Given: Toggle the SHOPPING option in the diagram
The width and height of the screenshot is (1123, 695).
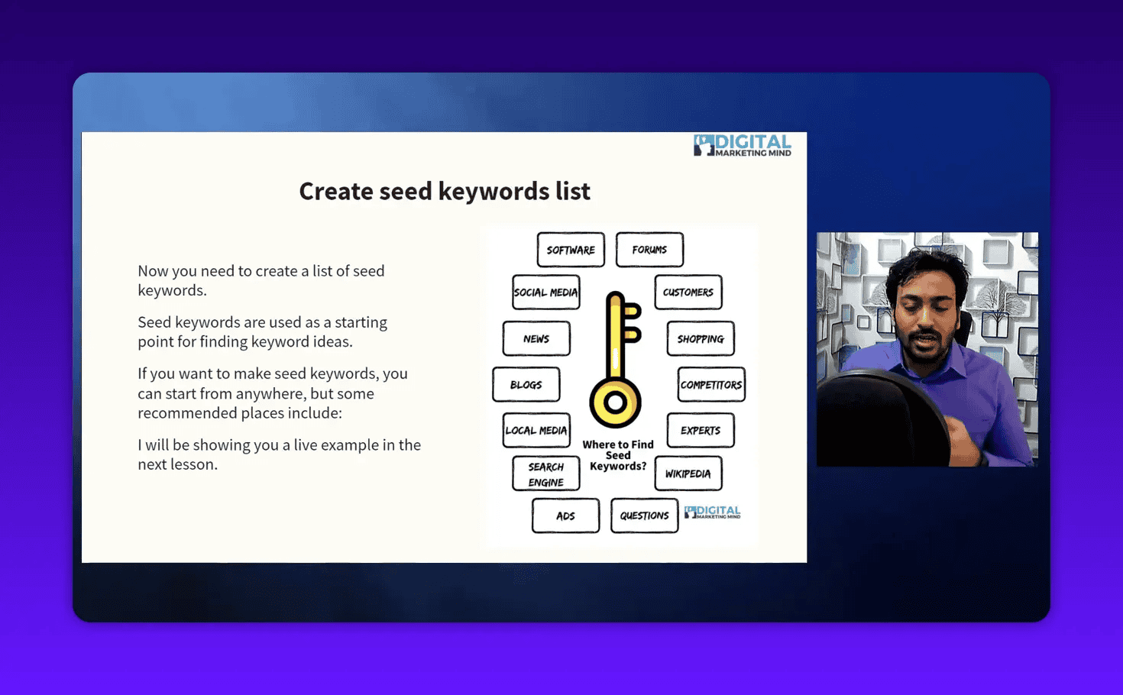Looking at the screenshot, I should (700, 338).
